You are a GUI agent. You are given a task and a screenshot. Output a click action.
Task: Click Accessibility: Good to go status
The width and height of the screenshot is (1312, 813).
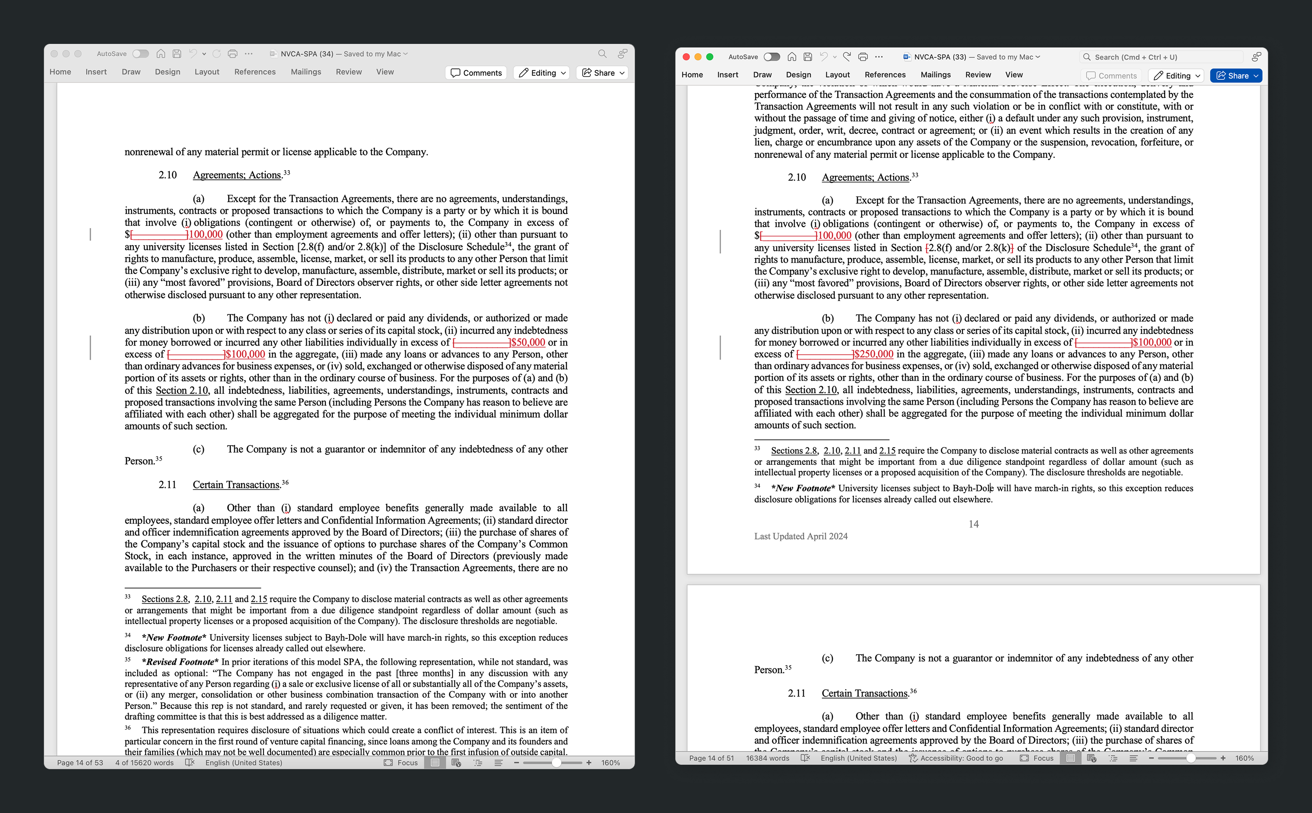pos(955,758)
